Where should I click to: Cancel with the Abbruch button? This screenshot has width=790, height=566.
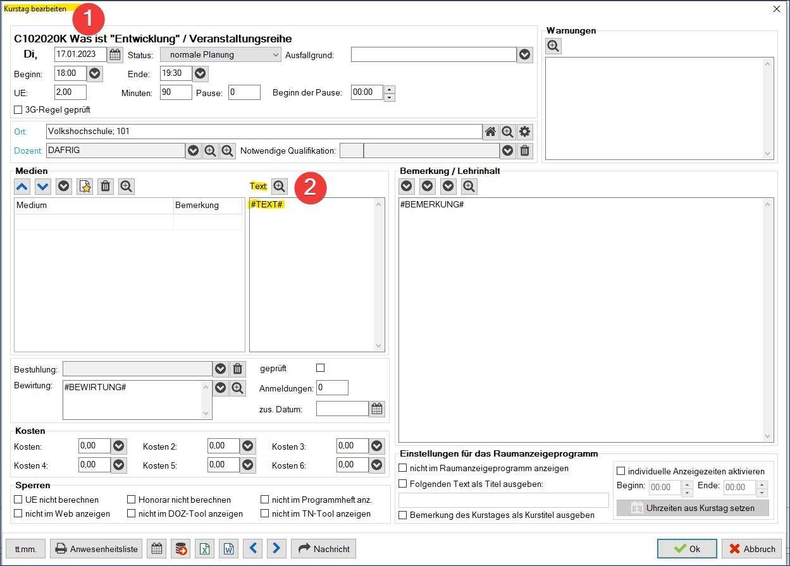[752, 549]
